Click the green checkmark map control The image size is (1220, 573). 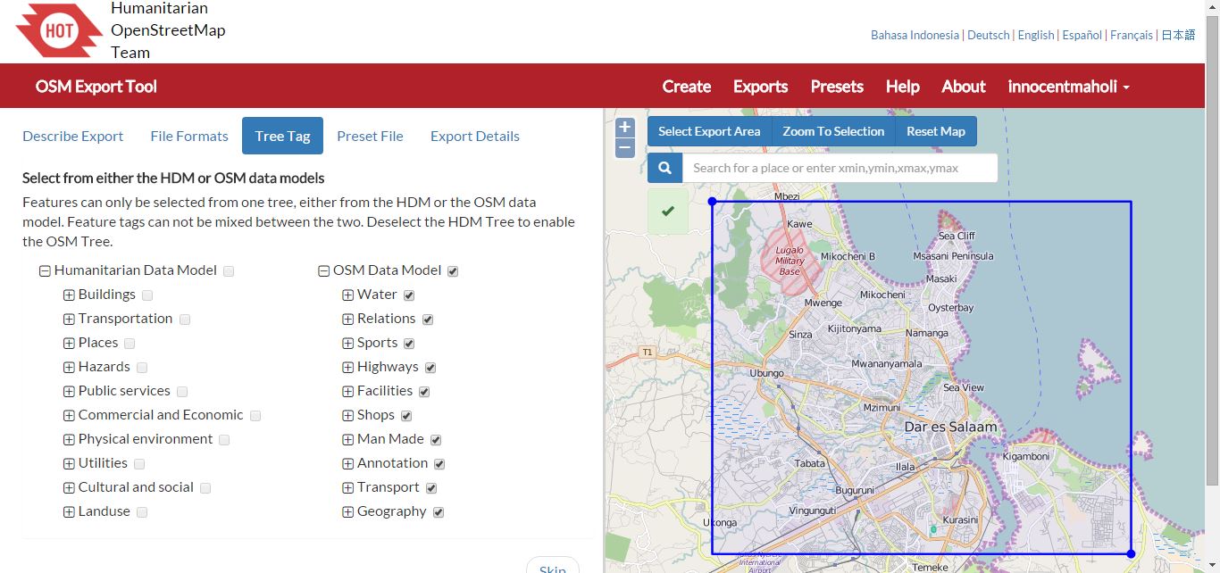(668, 212)
